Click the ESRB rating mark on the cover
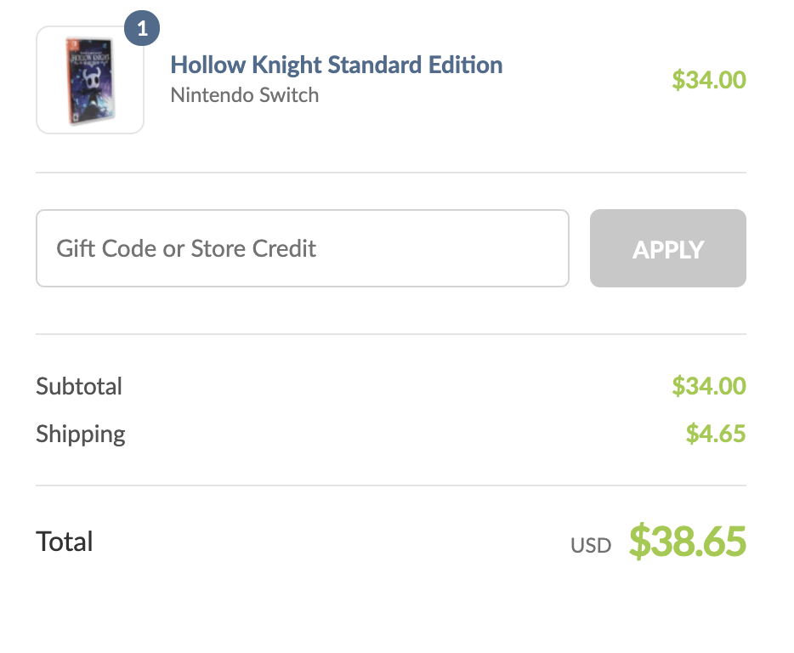This screenshot has height=653, width=794. tap(74, 116)
